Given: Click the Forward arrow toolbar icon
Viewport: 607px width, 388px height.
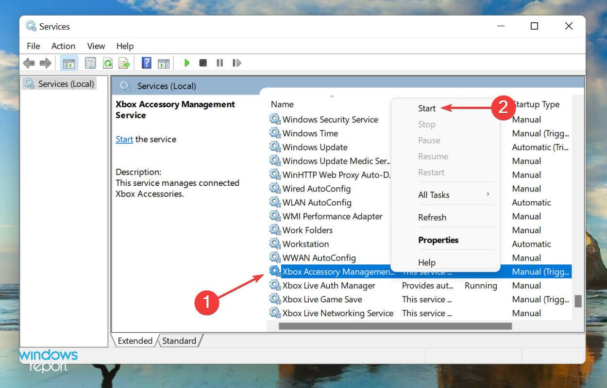Looking at the screenshot, I should pyautogui.click(x=46, y=63).
